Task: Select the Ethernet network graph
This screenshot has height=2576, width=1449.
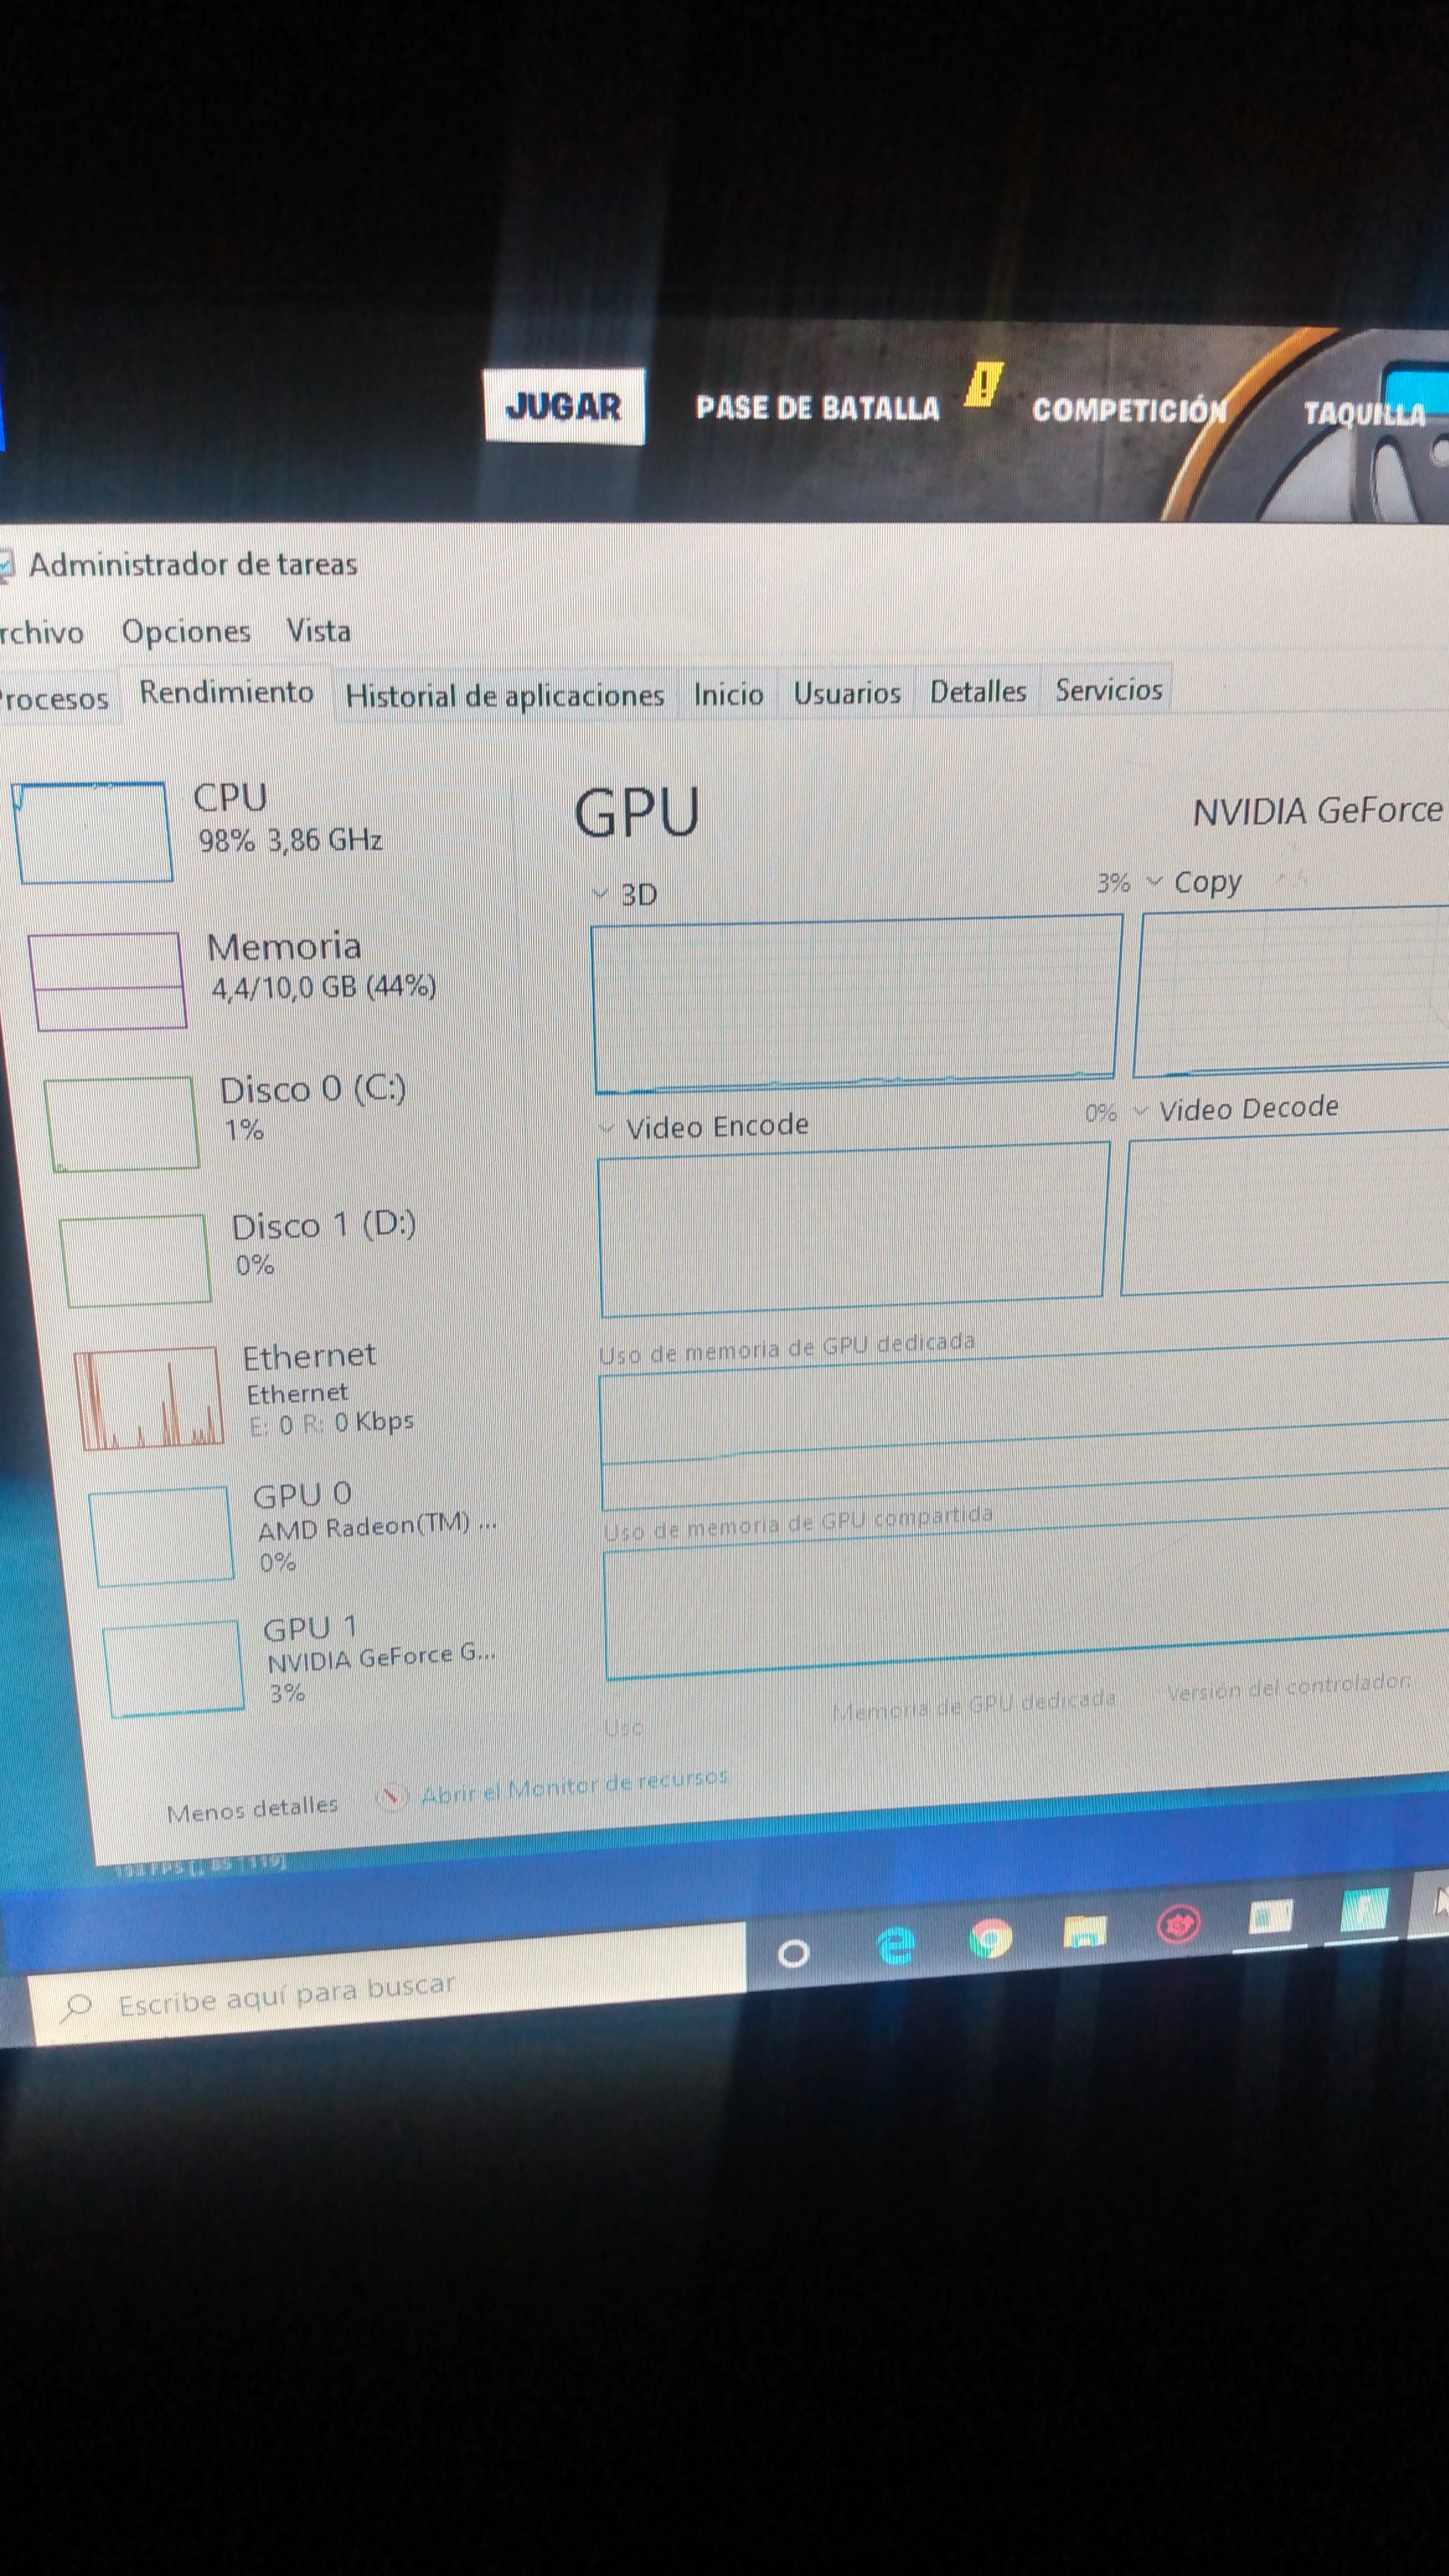Action: pos(149,1398)
